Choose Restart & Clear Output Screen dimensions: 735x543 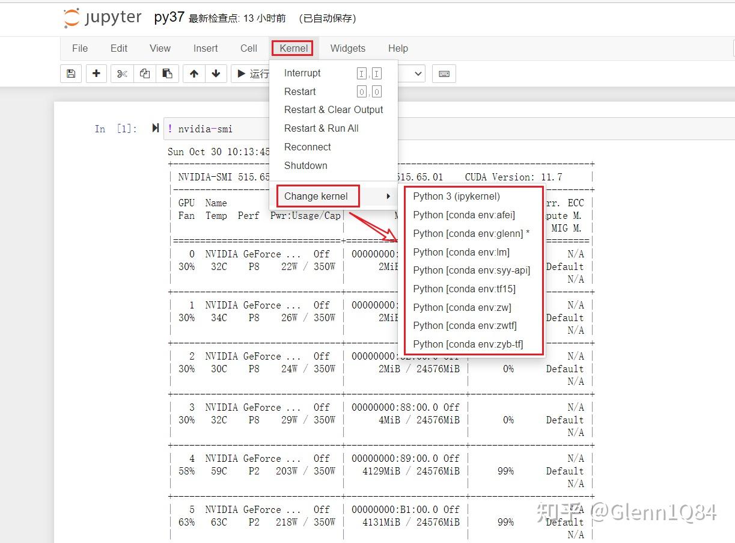point(333,109)
